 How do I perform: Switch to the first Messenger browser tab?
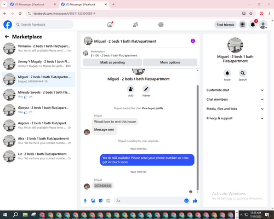[33, 4]
